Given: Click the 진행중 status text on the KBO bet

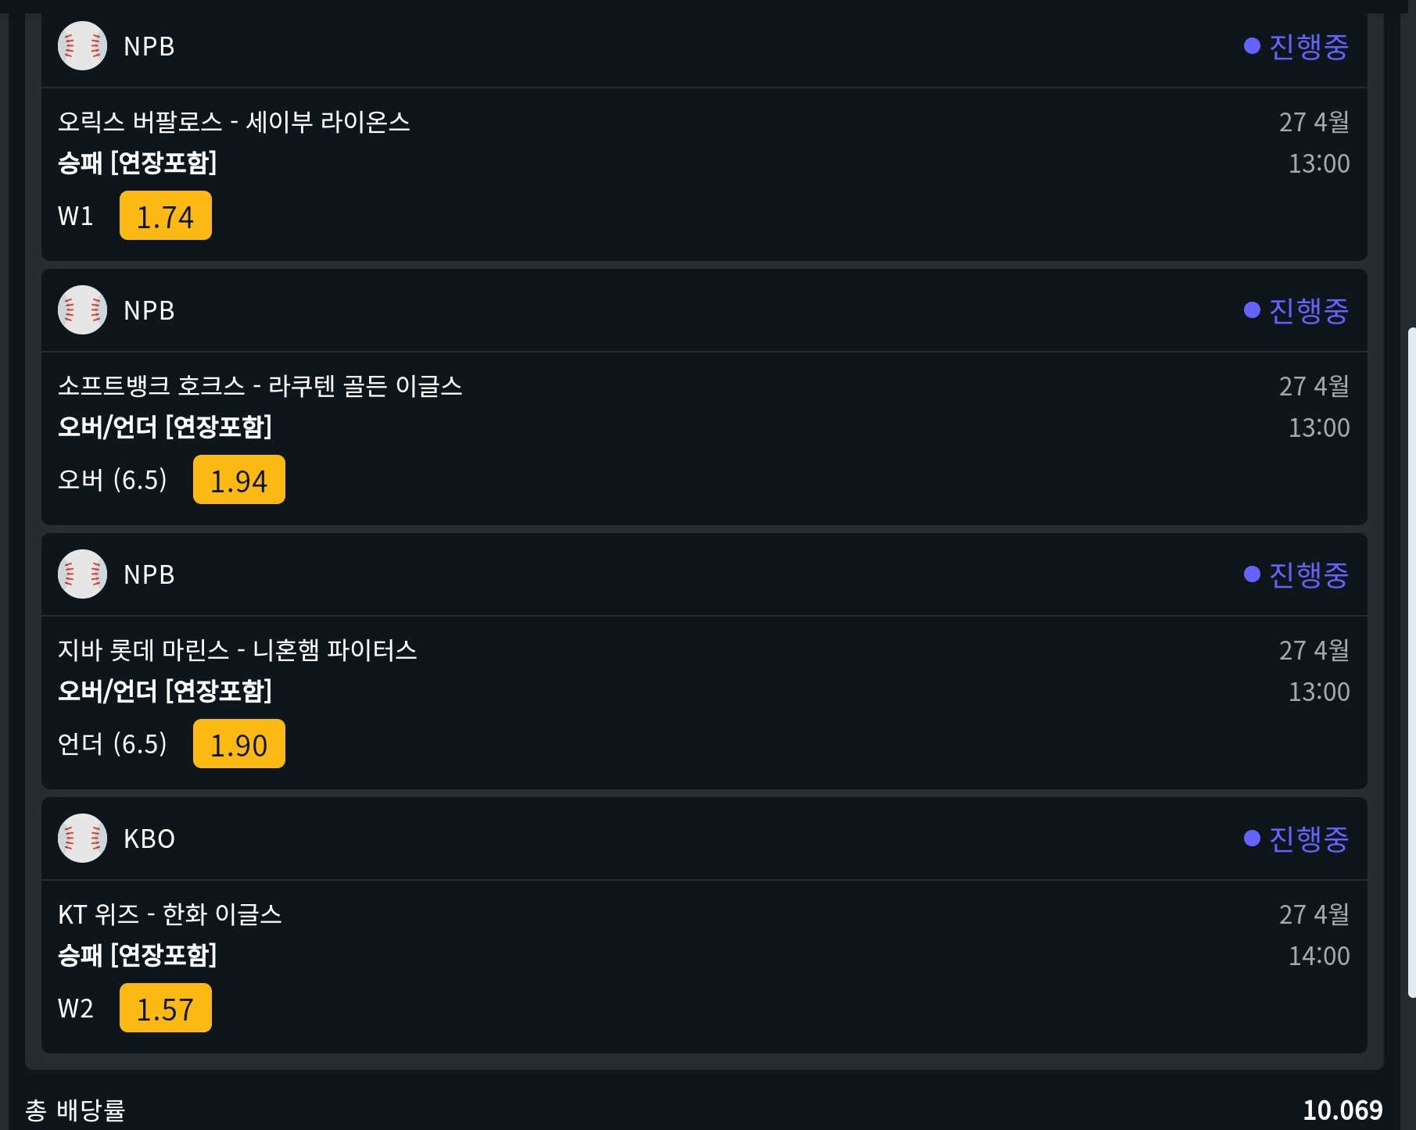Looking at the screenshot, I should [1308, 839].
